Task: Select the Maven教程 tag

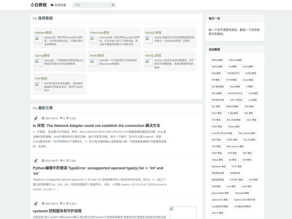Action: click(x=235, y=87)
